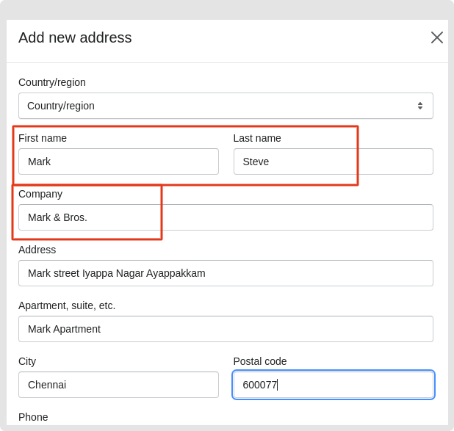454x431 pixels.
Task: Click the Country/region dropdown arrows icon
Action: pos(420,106)
